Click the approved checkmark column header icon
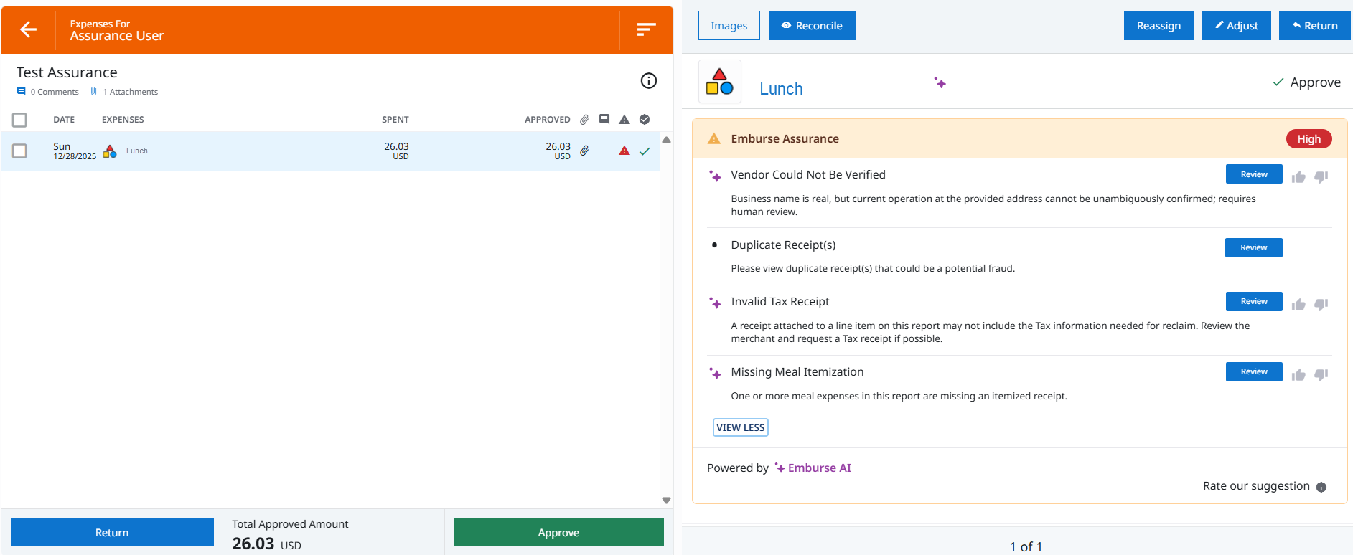The width and height of the screenshot is (1353, 555). pos(645,120)
